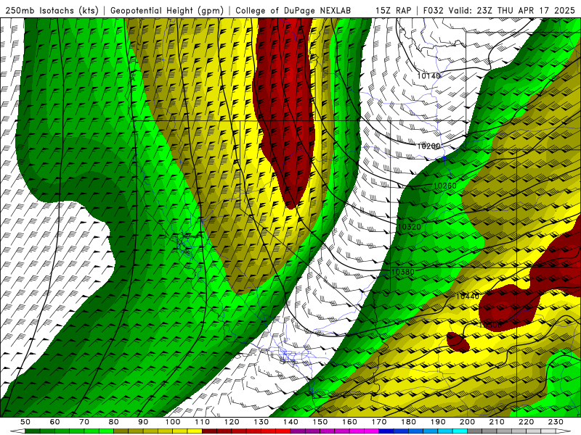Click the 70 value on the color scale
581x435 pixels.
coord(84,422)
